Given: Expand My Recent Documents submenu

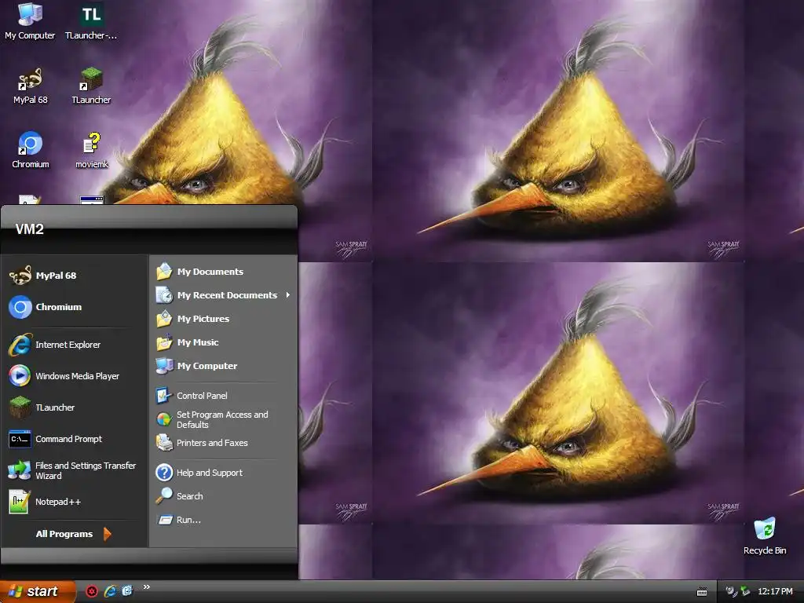Looking at the screenshot, I should (x=224, y=295).
